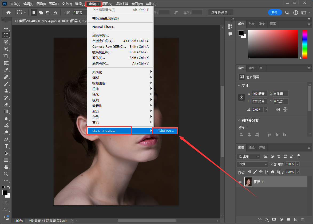Launch the SkinFiner filter
The image size is (313, 224).
[165, 131]
